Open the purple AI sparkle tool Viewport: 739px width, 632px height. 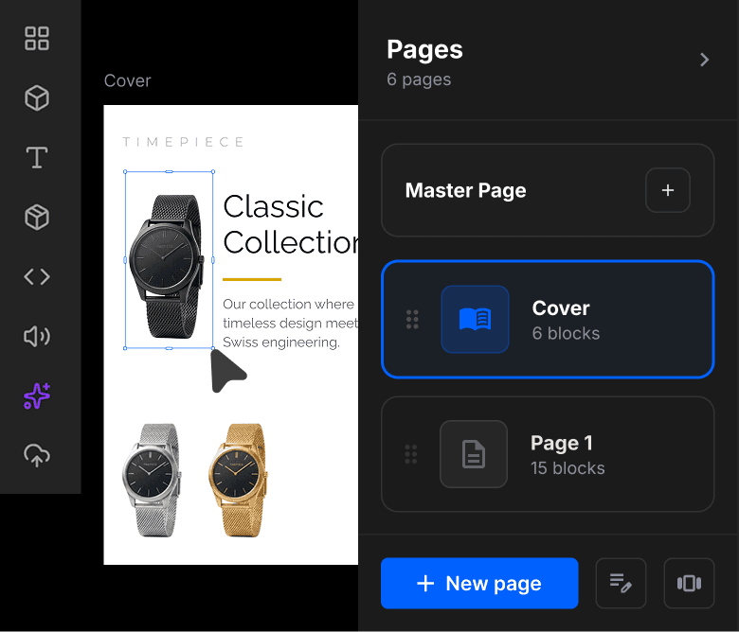pyautogui.click(x=37, y=396)
